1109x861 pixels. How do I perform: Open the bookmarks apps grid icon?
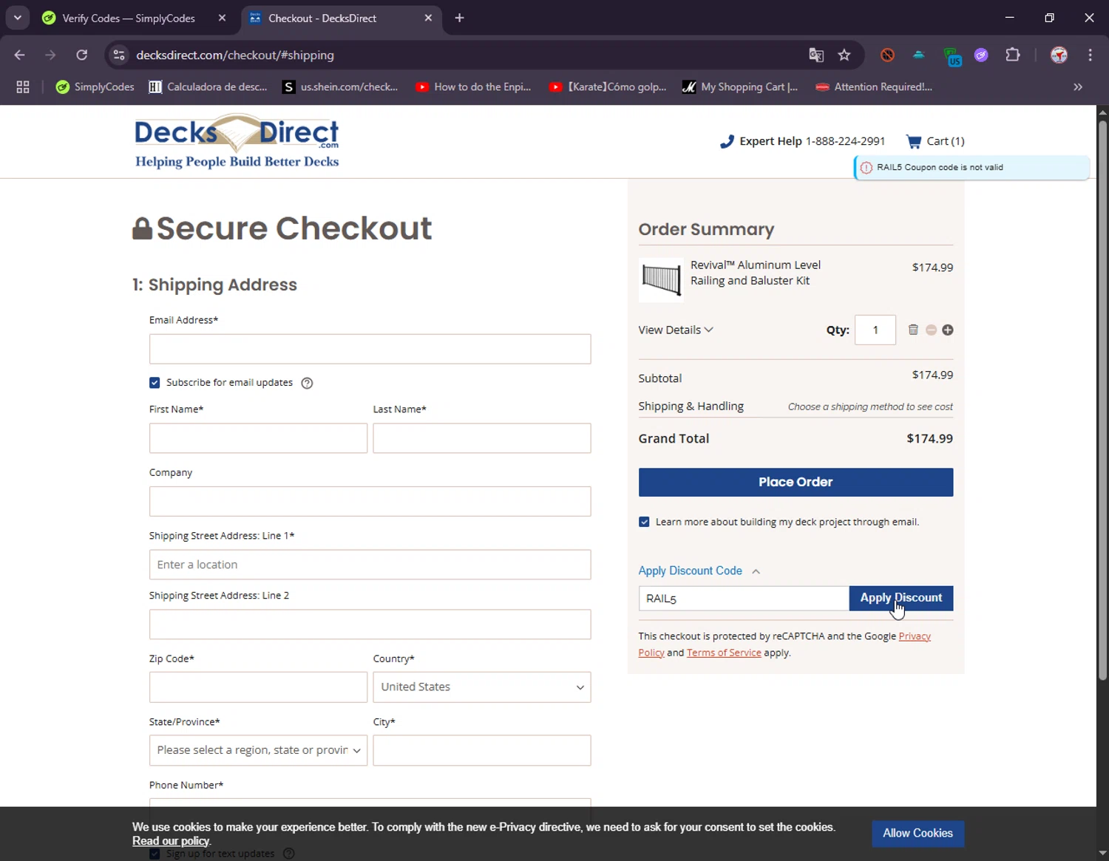23,86
